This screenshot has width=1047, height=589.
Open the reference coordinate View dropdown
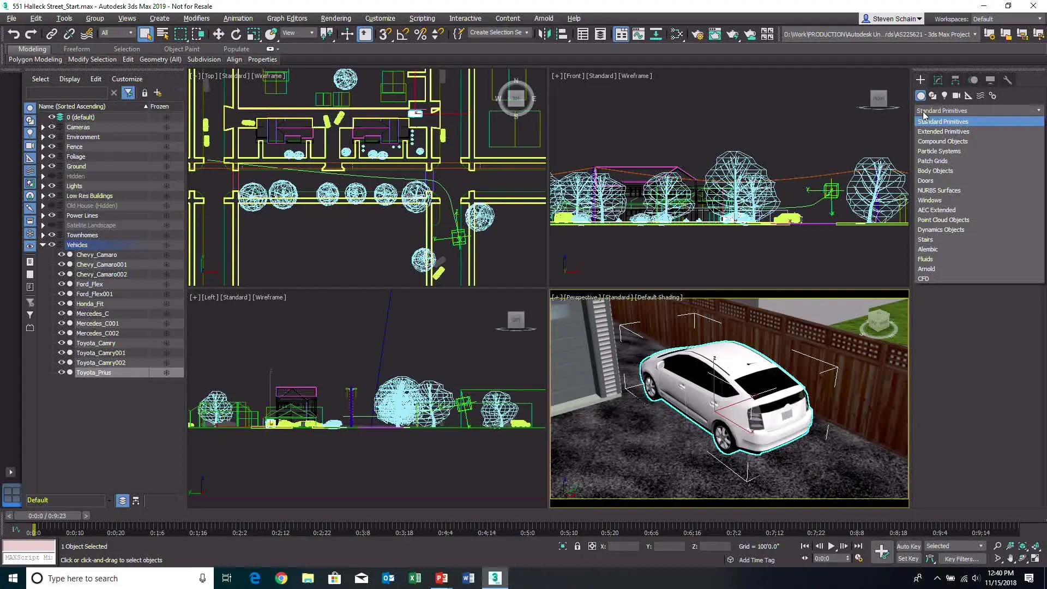pyautogui.click(x=298, y=33)
